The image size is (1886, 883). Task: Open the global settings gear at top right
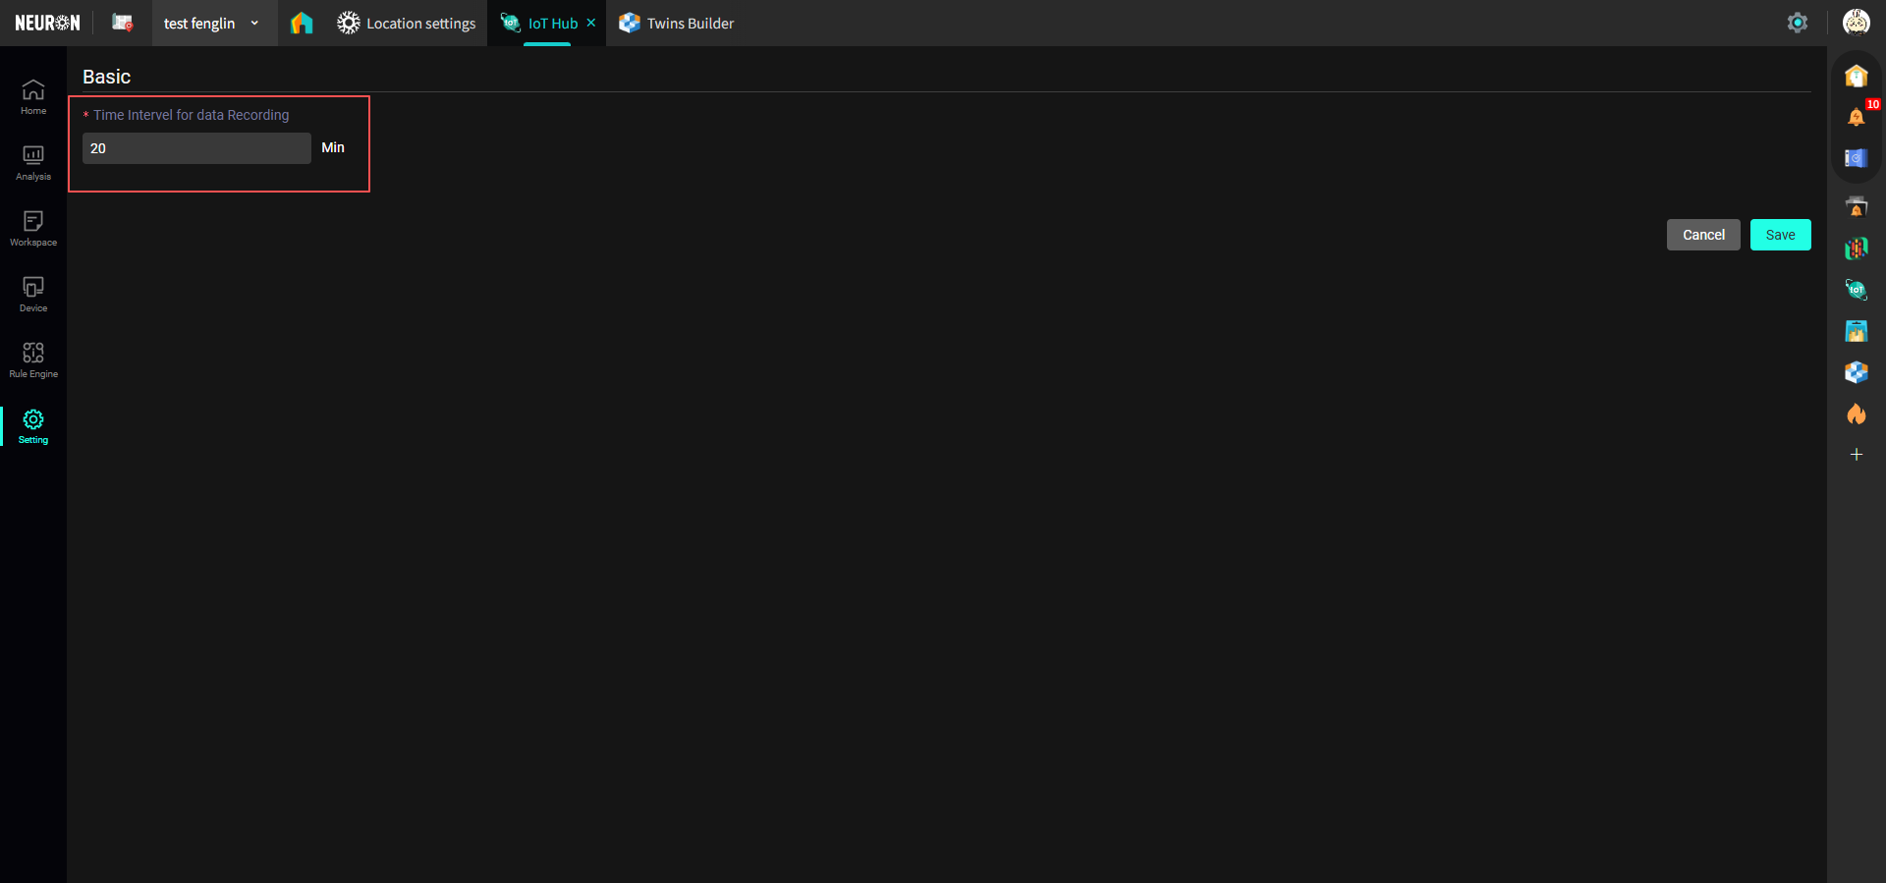[x=1797, y=23]
